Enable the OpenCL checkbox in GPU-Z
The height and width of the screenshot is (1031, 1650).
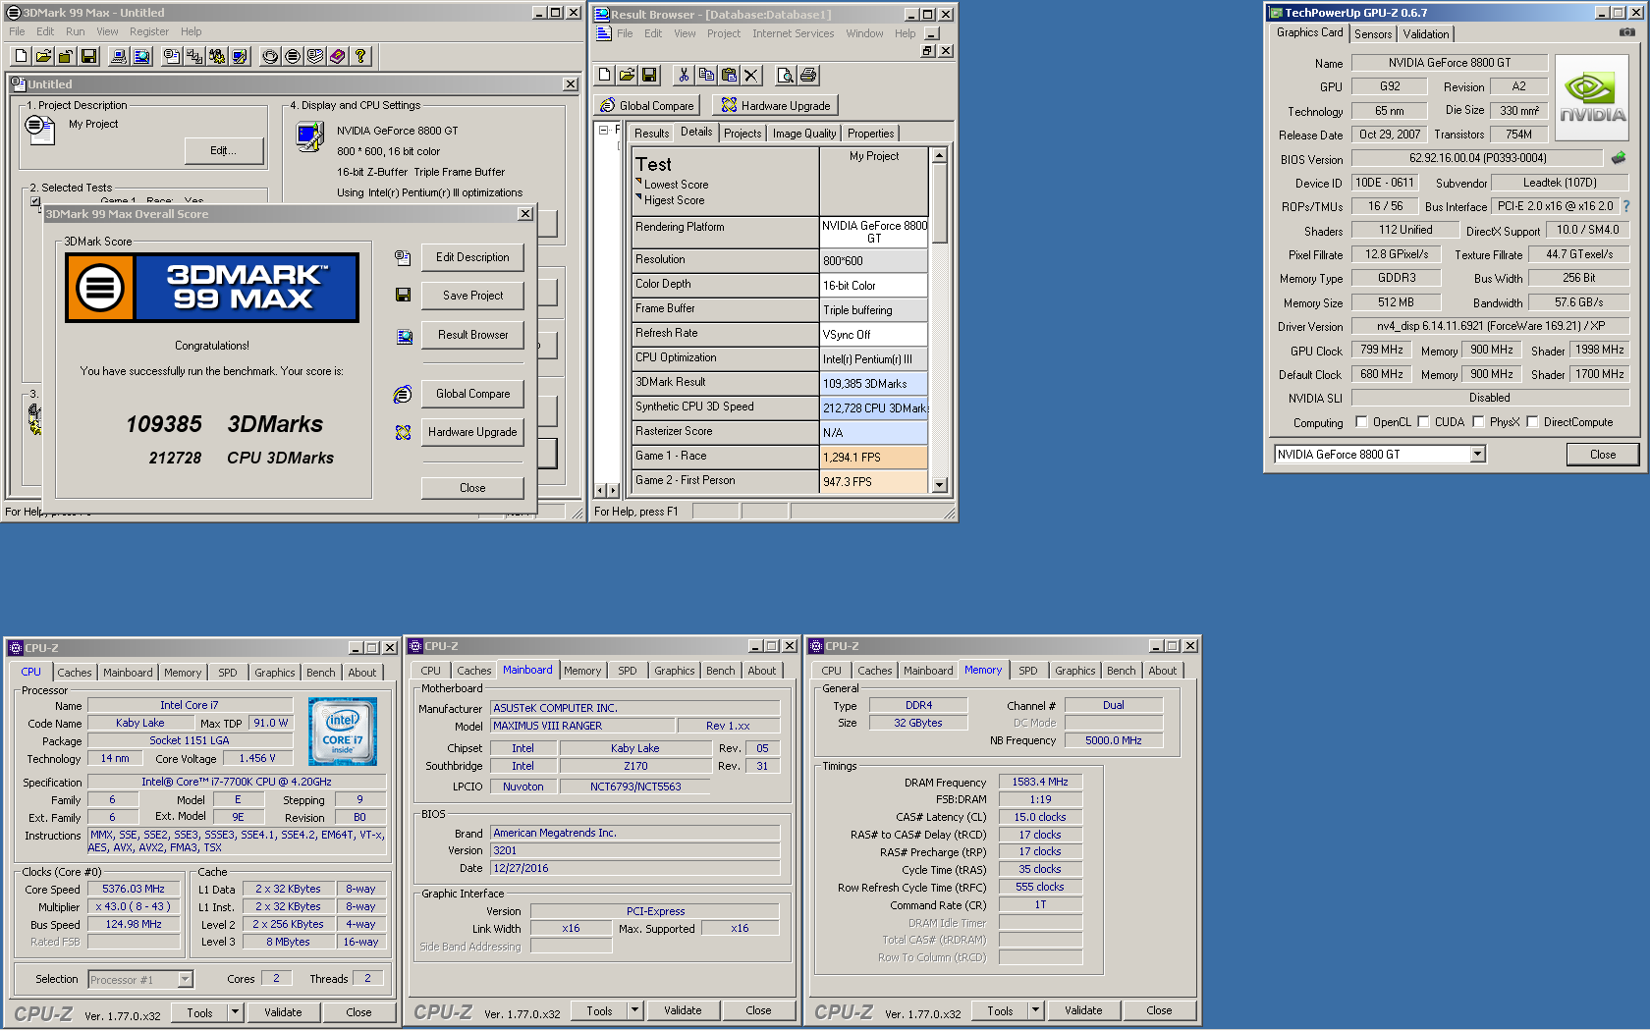1361,422
